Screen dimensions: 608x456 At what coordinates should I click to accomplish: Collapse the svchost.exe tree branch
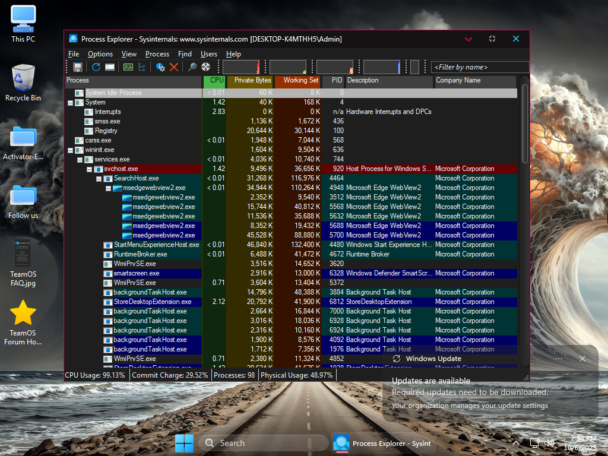[x=90, y=169]
